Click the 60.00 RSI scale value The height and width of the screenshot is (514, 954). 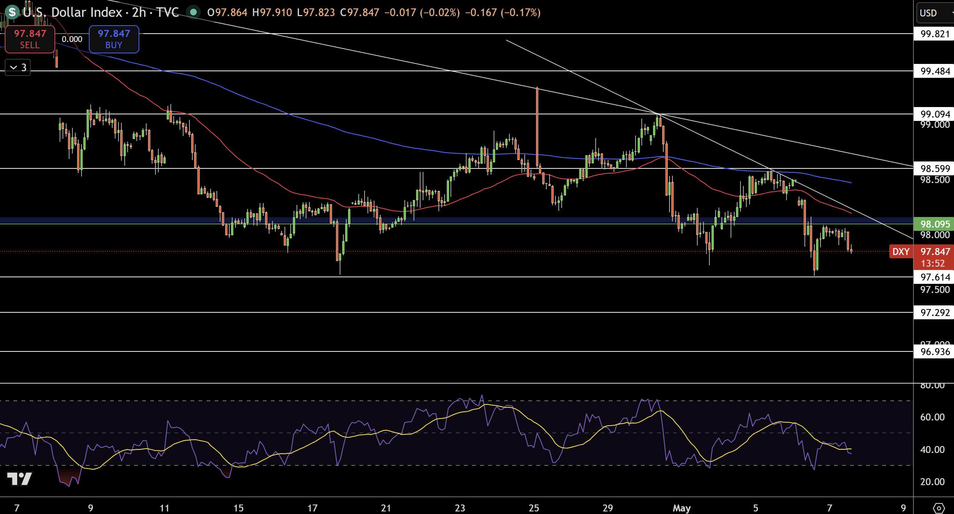coord(932,417)
